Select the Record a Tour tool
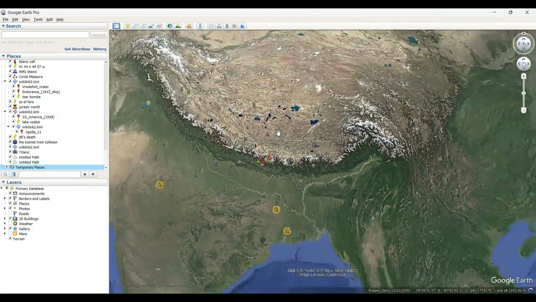Viewport: 536px width, 302px height. pos(159,26)
